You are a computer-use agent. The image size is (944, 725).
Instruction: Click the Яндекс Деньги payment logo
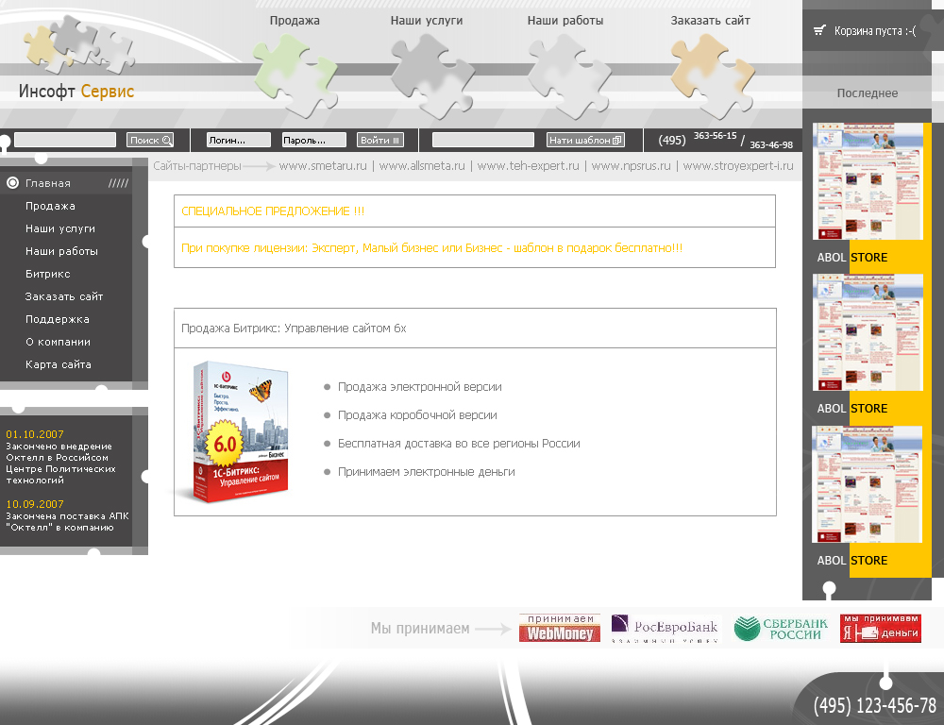coord(881,628)
